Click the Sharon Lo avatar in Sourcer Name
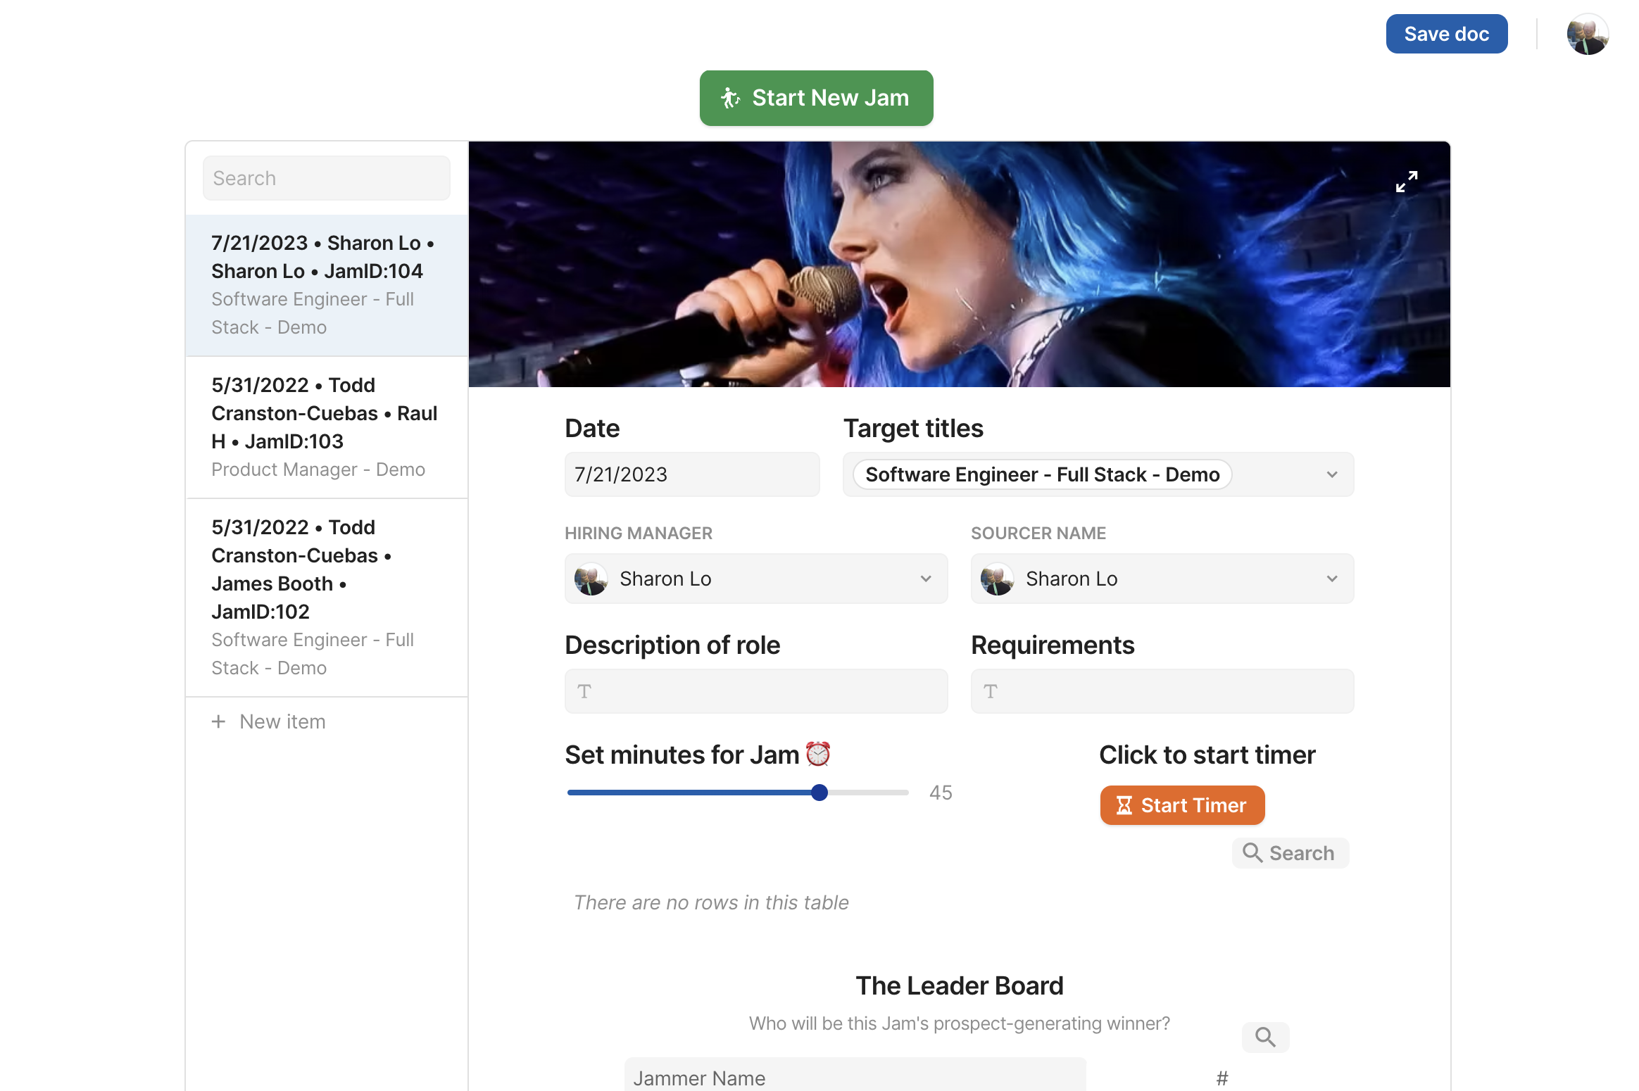 (997, 579)
